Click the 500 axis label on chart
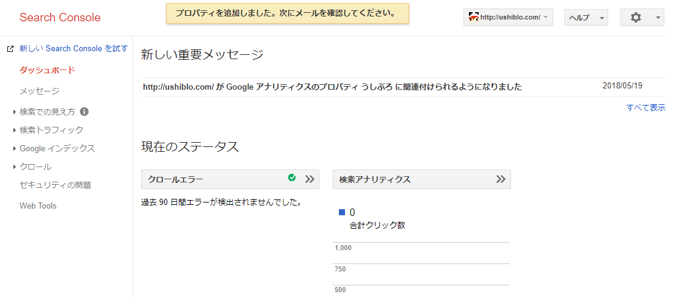This screenshot has width=679, height=297. point(340,290)
